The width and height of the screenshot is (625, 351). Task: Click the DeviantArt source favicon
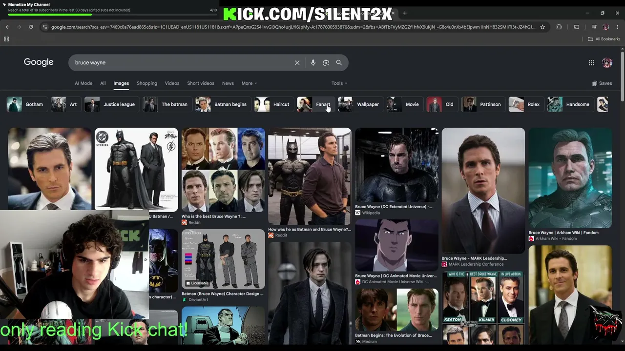click(x=184, y=299)
